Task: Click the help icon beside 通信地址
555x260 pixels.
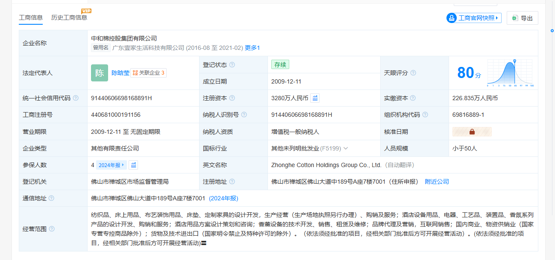Action: click(51, 198)
